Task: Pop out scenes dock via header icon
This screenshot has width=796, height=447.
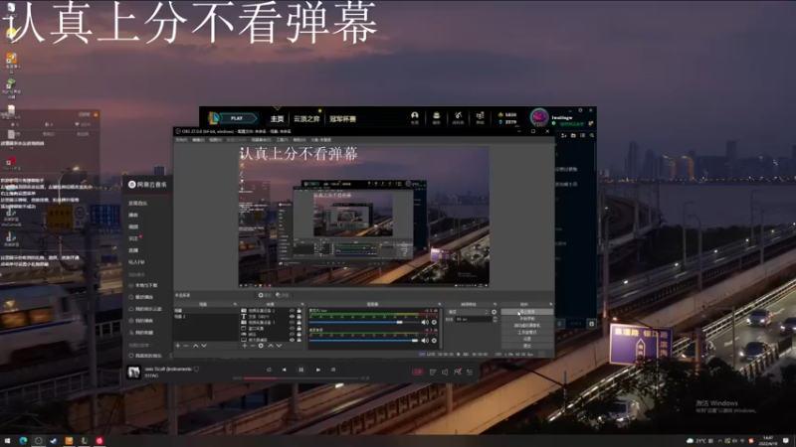Action: (x=235, y=304)
